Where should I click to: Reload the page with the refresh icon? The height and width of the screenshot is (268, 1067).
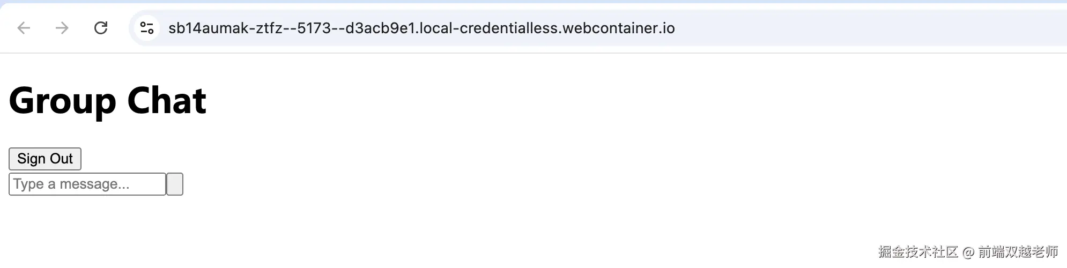(101, 28)
